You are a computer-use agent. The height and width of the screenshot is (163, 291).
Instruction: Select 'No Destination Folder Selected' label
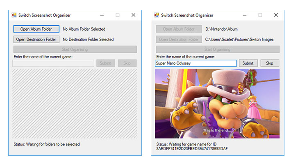tap(88, 39)
